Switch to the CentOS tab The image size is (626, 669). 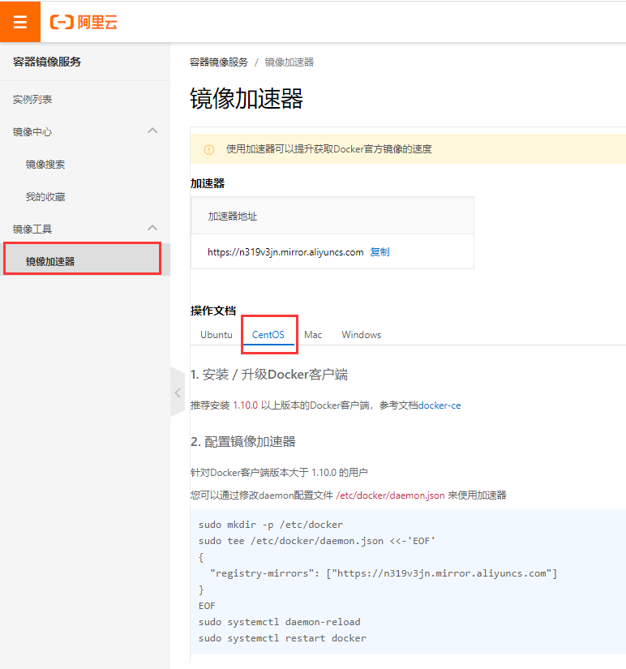[268, 335]
